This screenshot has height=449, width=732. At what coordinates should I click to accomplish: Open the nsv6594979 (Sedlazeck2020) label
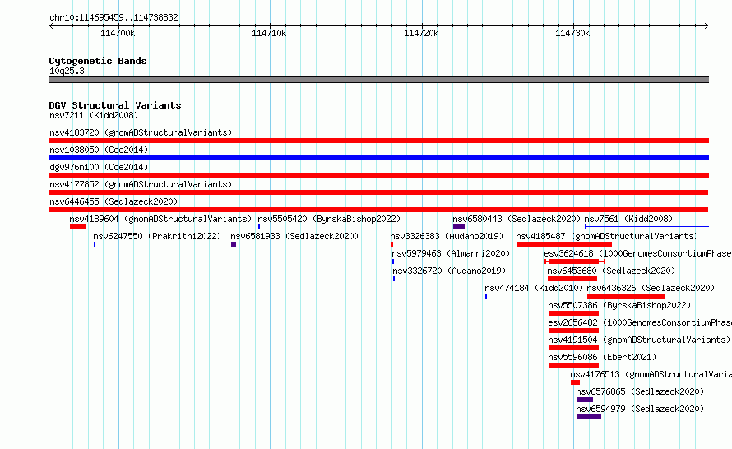point(640,409)
